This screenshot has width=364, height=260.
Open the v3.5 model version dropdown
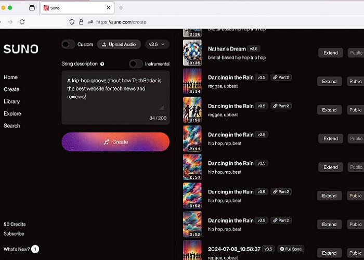click(x=157, y=44)
